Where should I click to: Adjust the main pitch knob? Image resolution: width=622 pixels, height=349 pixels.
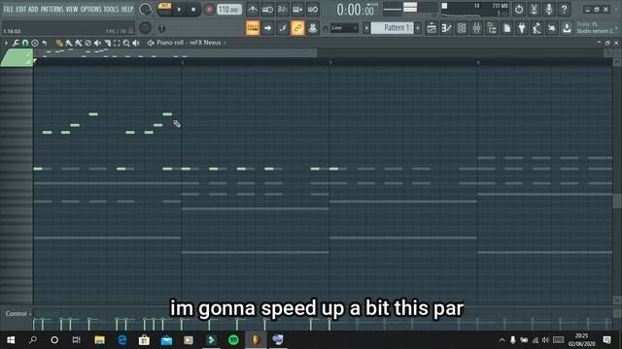pos(145,28)
